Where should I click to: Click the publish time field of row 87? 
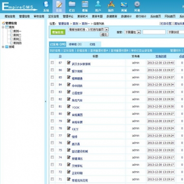[x=161, y=63]
